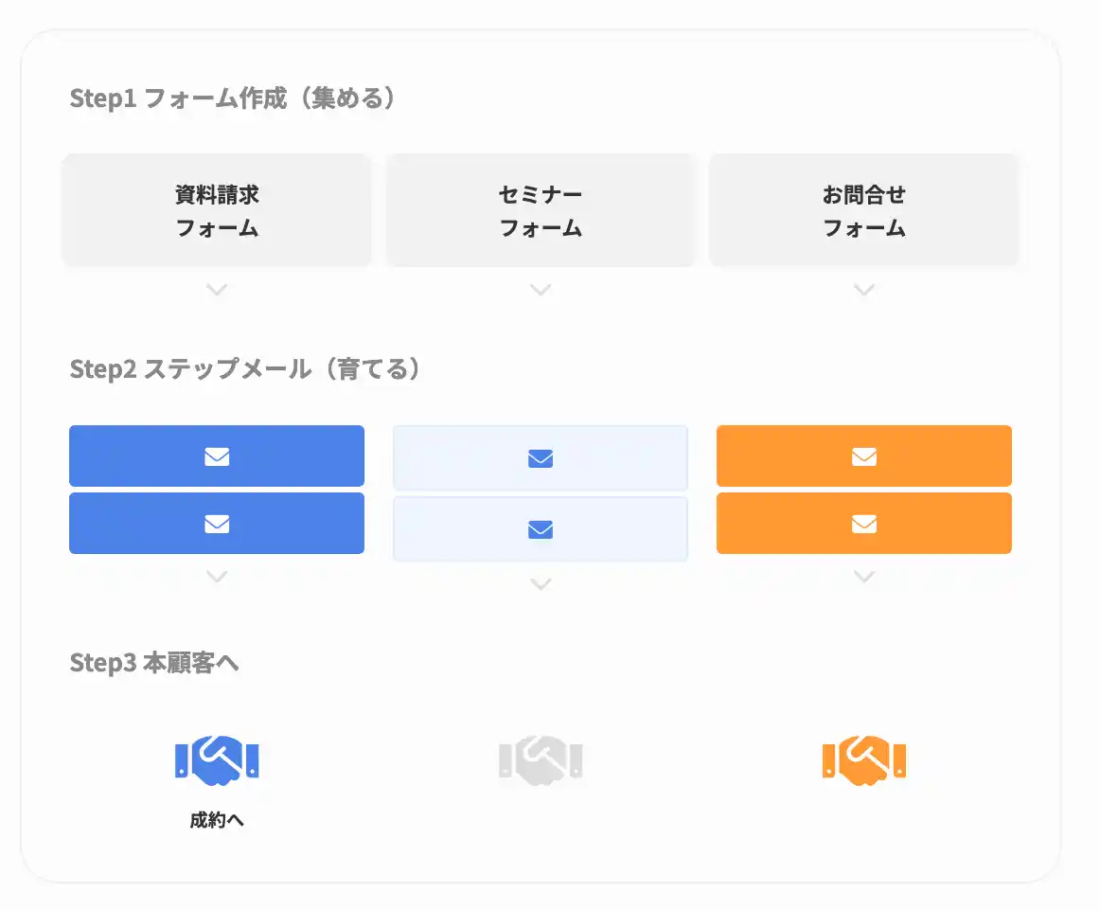Select the 資料請求フォーム card

pyautogui.click(x=217, y=211)
